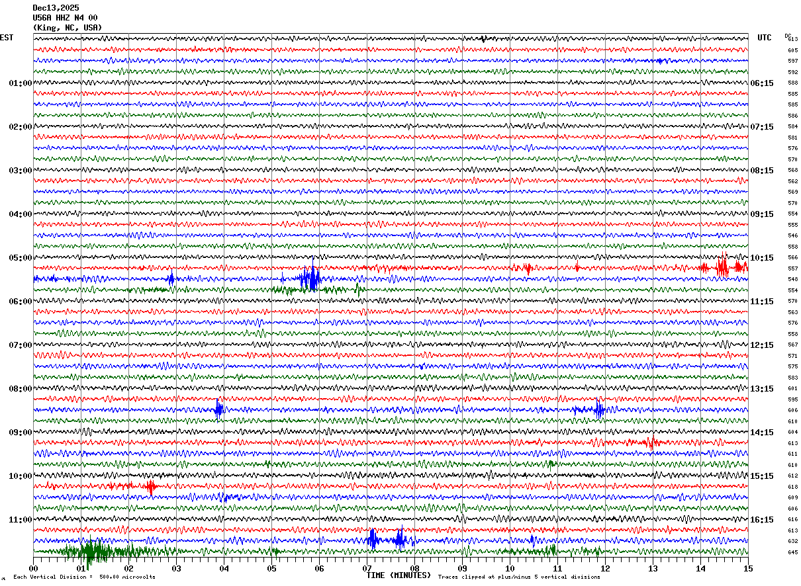
Task: Click the date text Dec13,2025
Action: 56,8
